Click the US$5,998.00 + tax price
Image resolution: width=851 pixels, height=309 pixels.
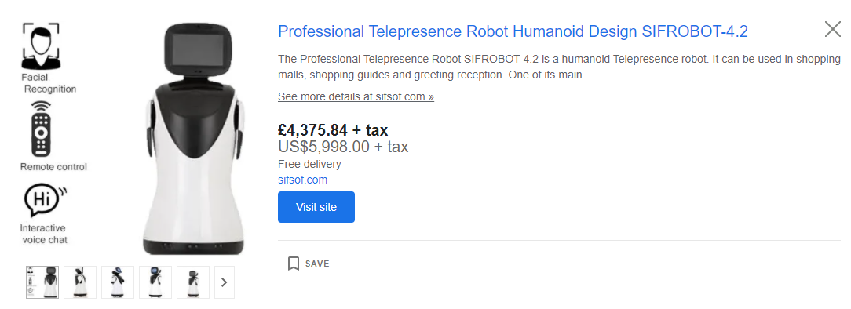click(x=343, y=147)
